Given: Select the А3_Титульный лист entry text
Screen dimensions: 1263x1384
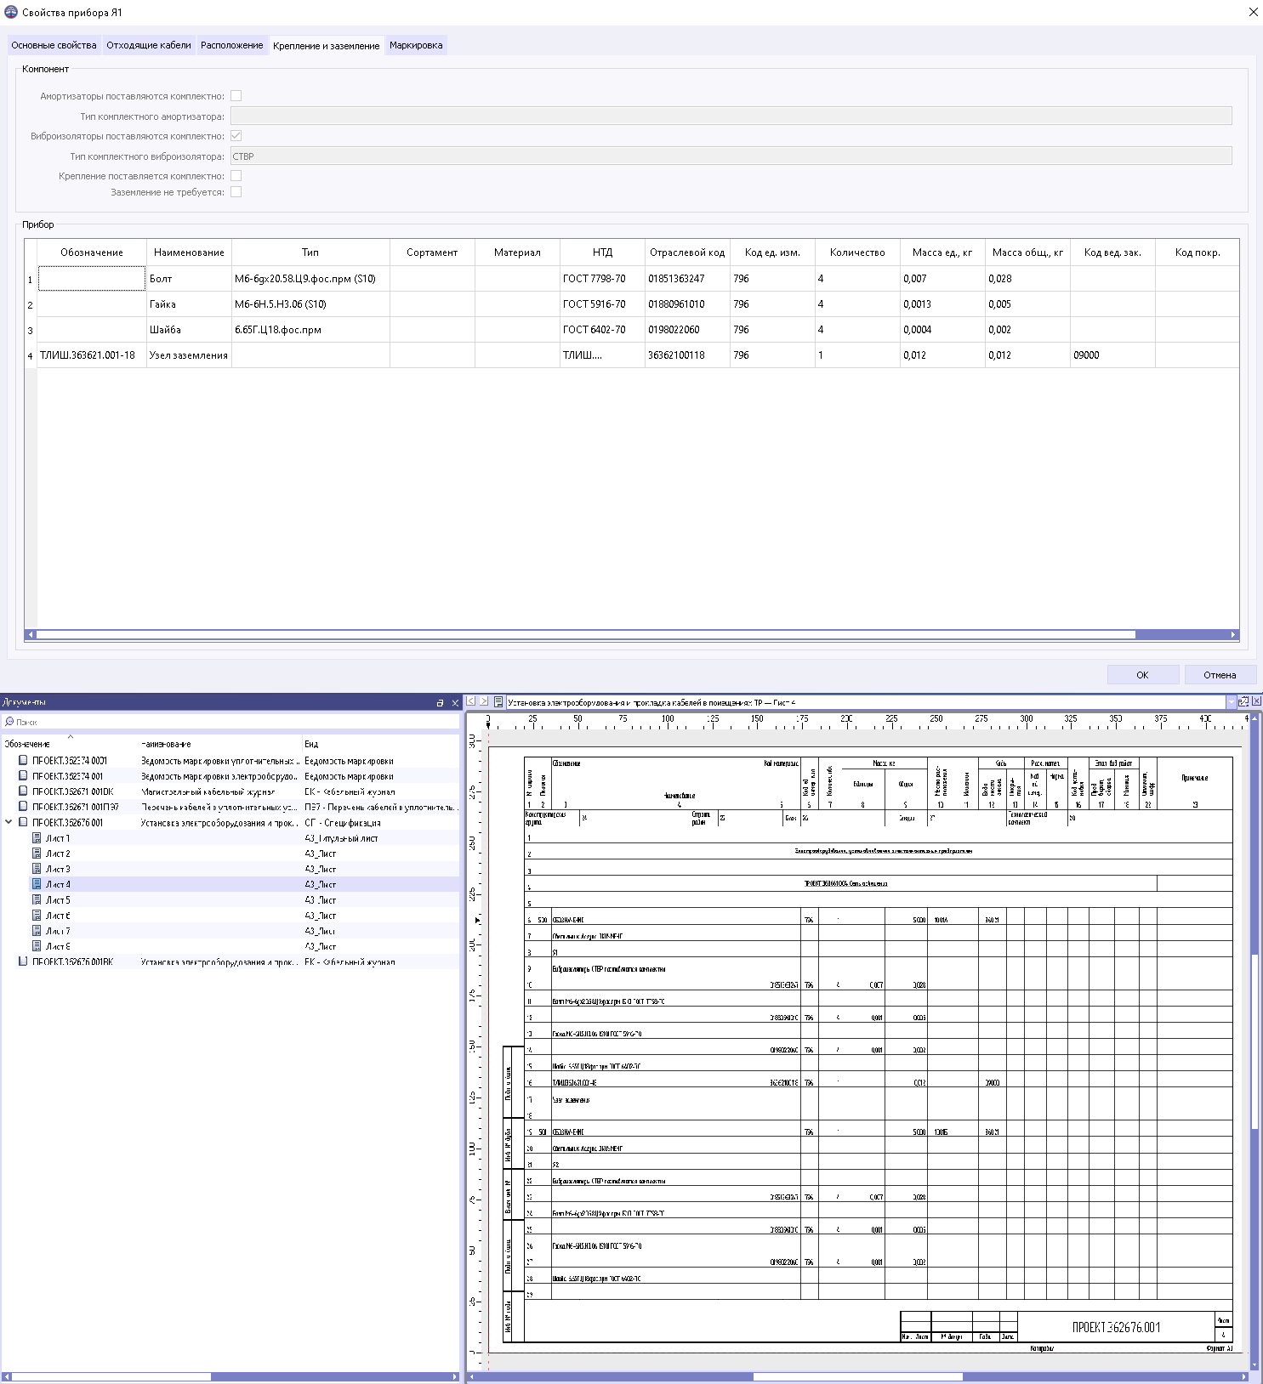Looking at the screenshot, I should (x=341, y=838).
